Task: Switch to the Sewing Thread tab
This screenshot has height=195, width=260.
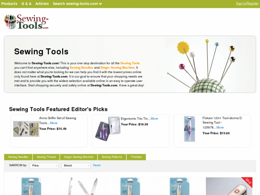Action: [x=46, y=157]
